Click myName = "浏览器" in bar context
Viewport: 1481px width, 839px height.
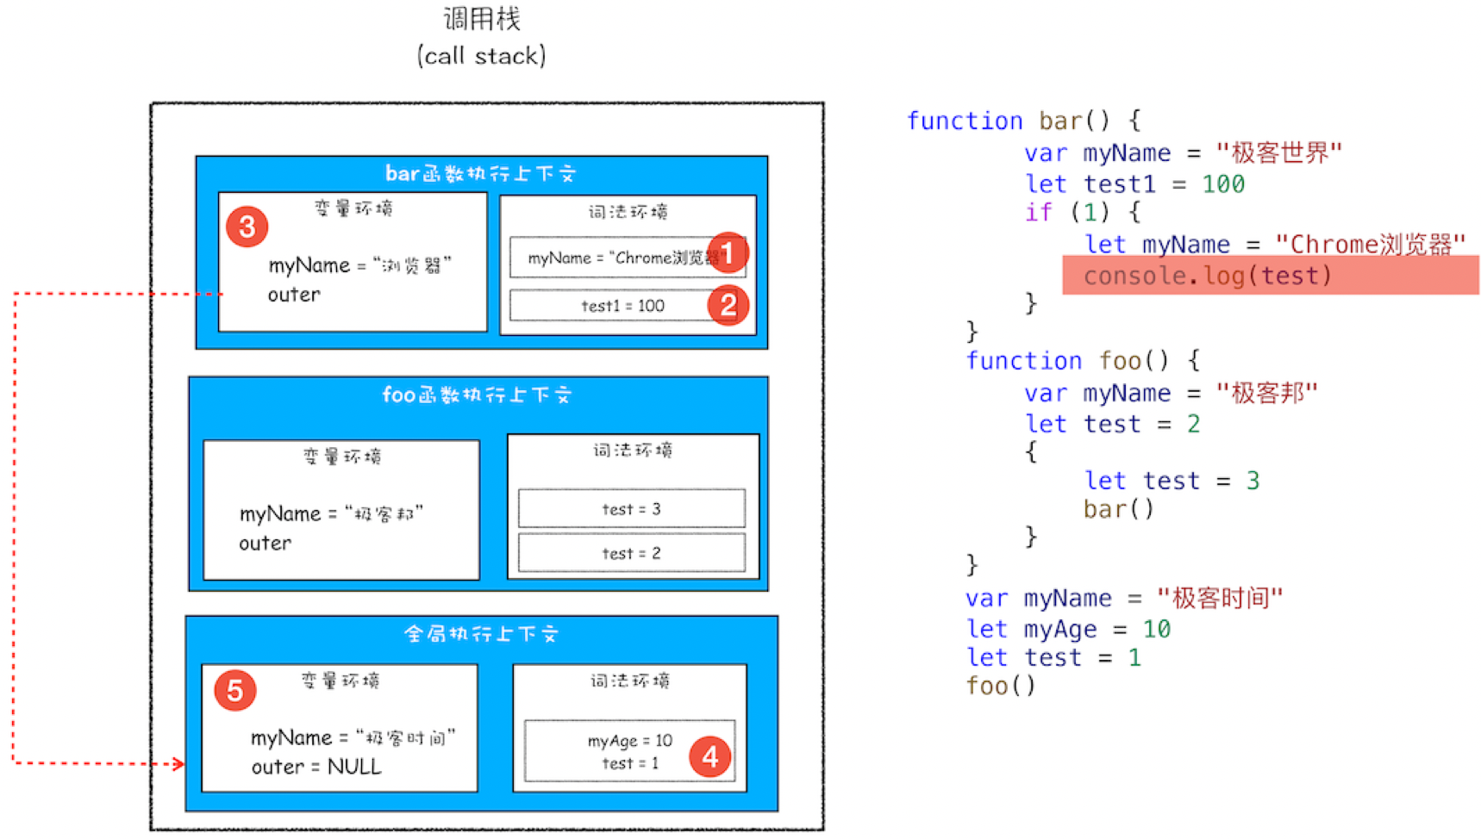359,264
